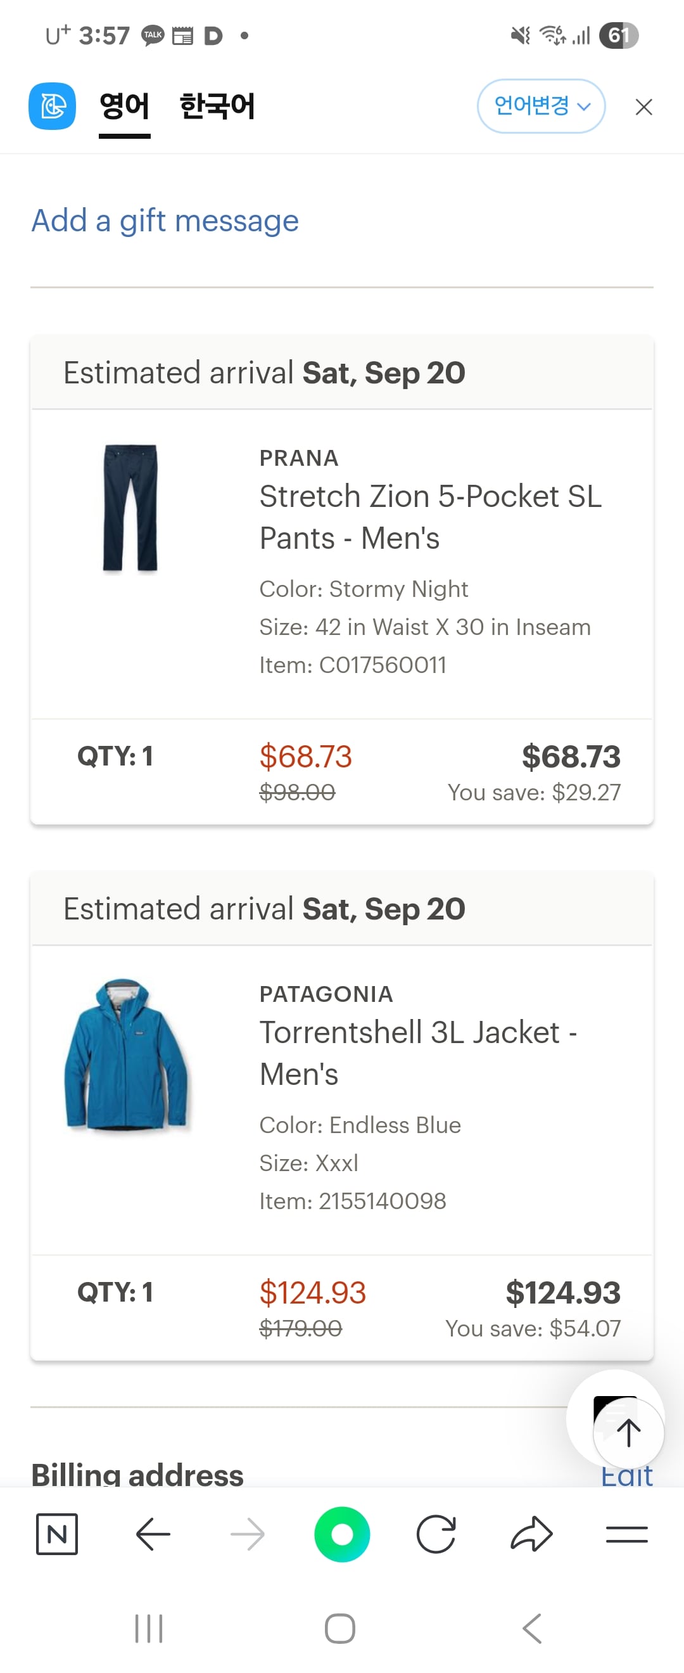Switch to the 한국어 tab
Screen dimensions: 684x1673
(x=217, y=106)
